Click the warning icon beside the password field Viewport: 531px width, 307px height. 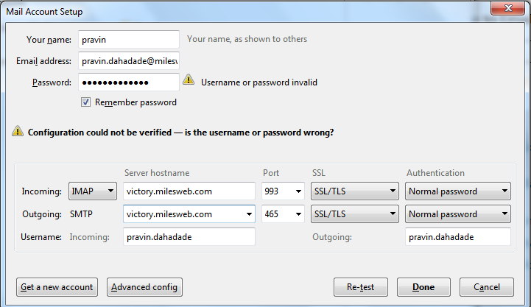coord(189,80)
